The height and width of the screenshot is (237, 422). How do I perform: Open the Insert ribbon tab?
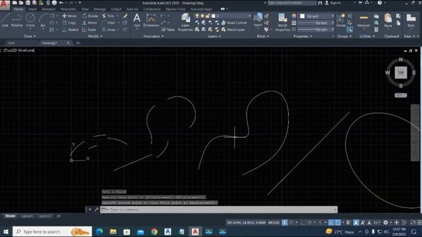coord(32,9)
